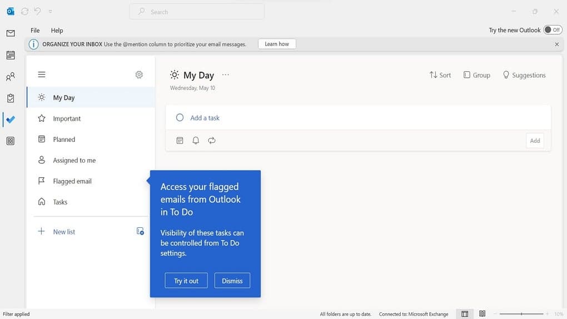Open the Calendar module icon

tap(11, 55)
